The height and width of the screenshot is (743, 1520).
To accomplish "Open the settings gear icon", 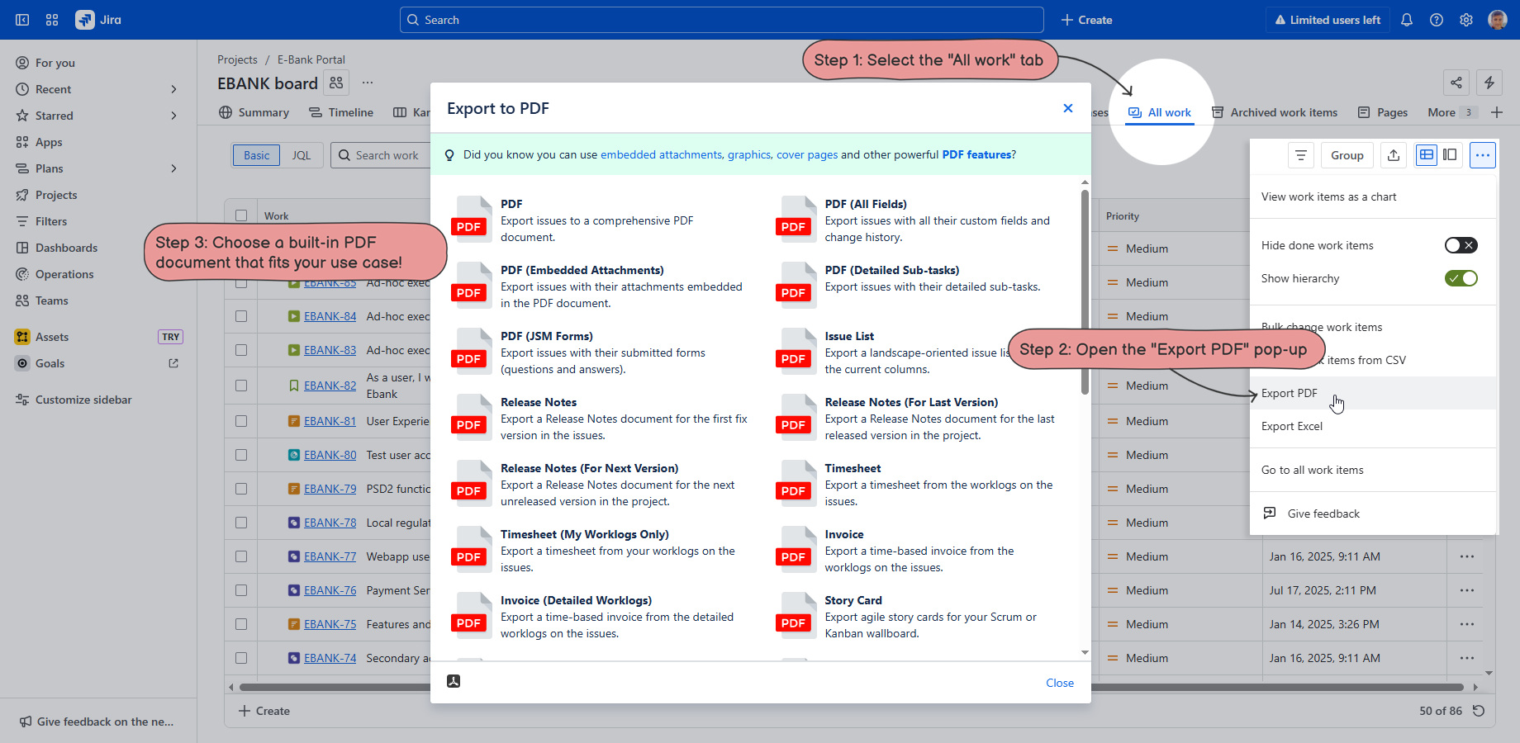I will (x=1466, y=20).
